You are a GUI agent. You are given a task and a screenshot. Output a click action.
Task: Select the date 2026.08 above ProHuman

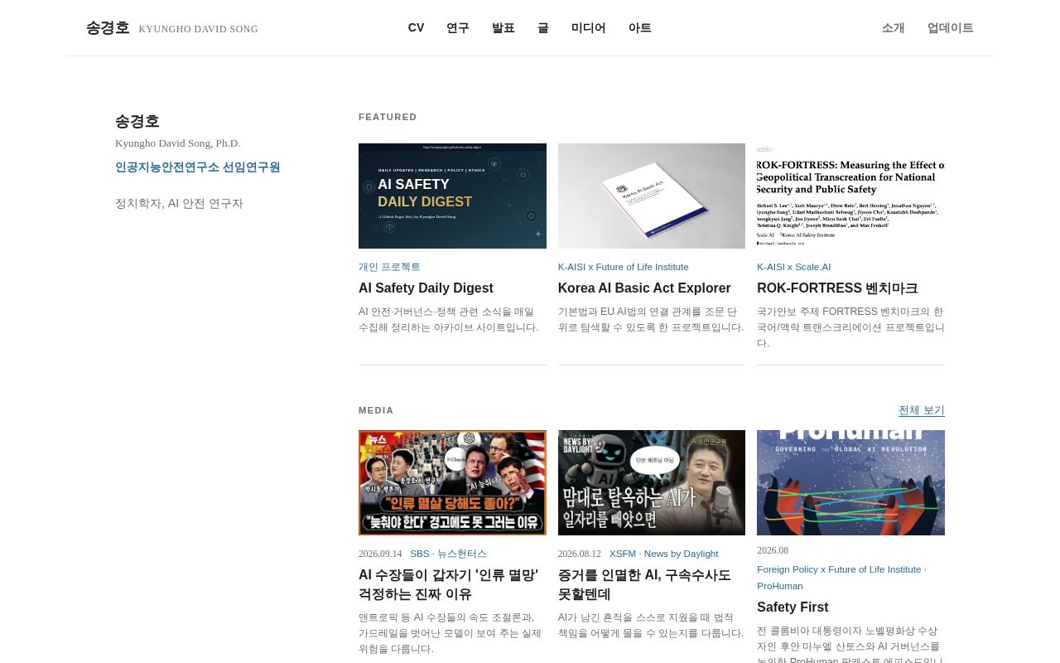coord(773,550)
